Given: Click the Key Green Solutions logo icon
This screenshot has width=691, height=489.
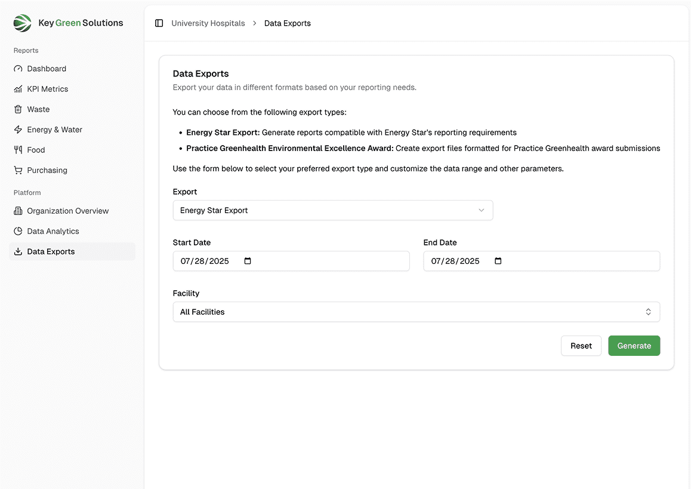Looking at the screenshot, I should click(x=22, y=23).
